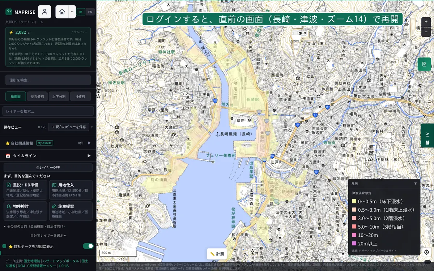Open the G空間情報センター footer link
434x271 pixels.
coord(42,266)
